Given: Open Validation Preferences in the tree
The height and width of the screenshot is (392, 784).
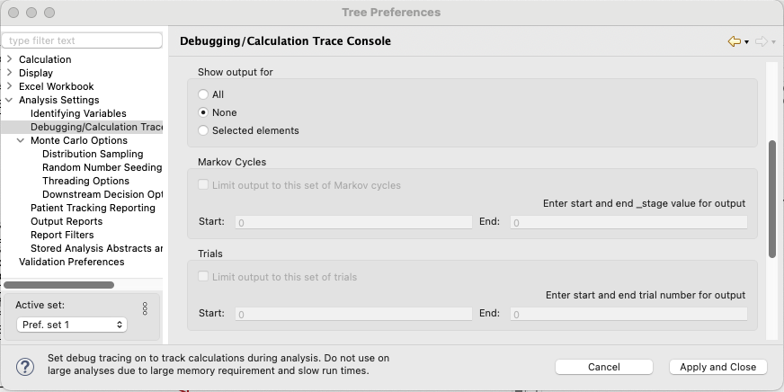Looking at the screenshot, I should coord(72,262).
